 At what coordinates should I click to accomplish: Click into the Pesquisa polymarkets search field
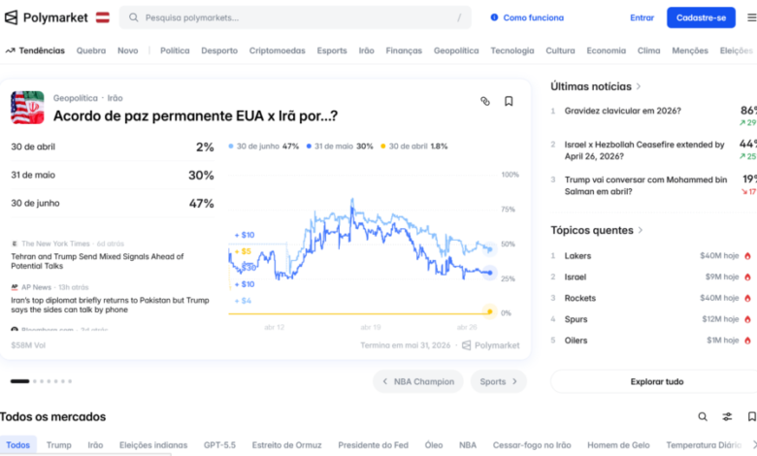point(291,17)
